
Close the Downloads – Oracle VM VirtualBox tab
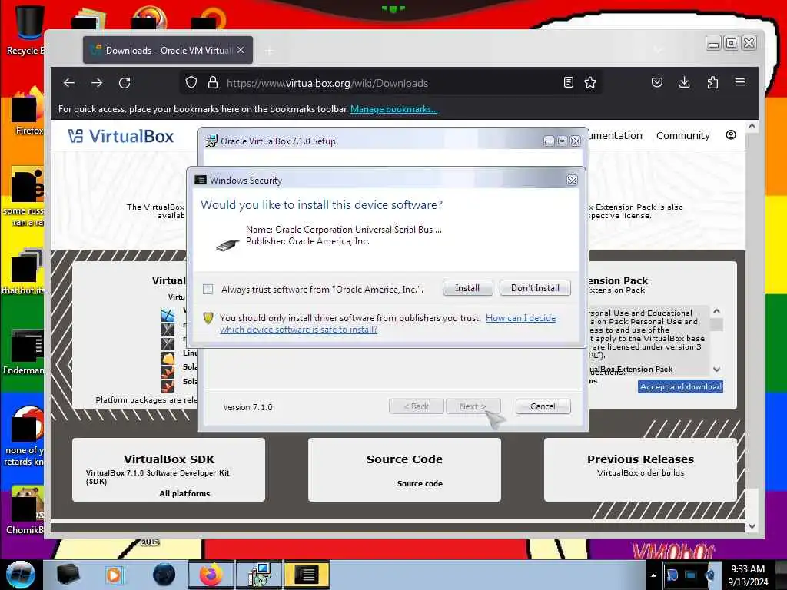click(241, 50)
